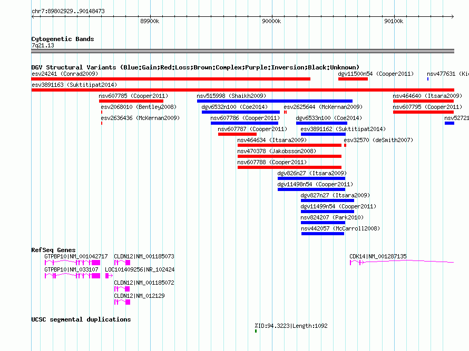Click the Cytogenetic Bands track title
This screenshot has width=469, height=351.
coord(63,39)
